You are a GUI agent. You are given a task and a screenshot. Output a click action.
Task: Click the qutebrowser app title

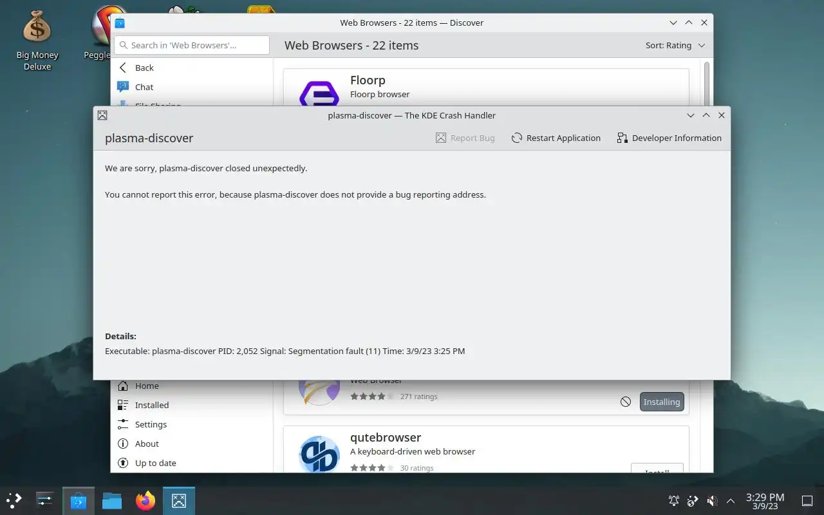[386, 437]
